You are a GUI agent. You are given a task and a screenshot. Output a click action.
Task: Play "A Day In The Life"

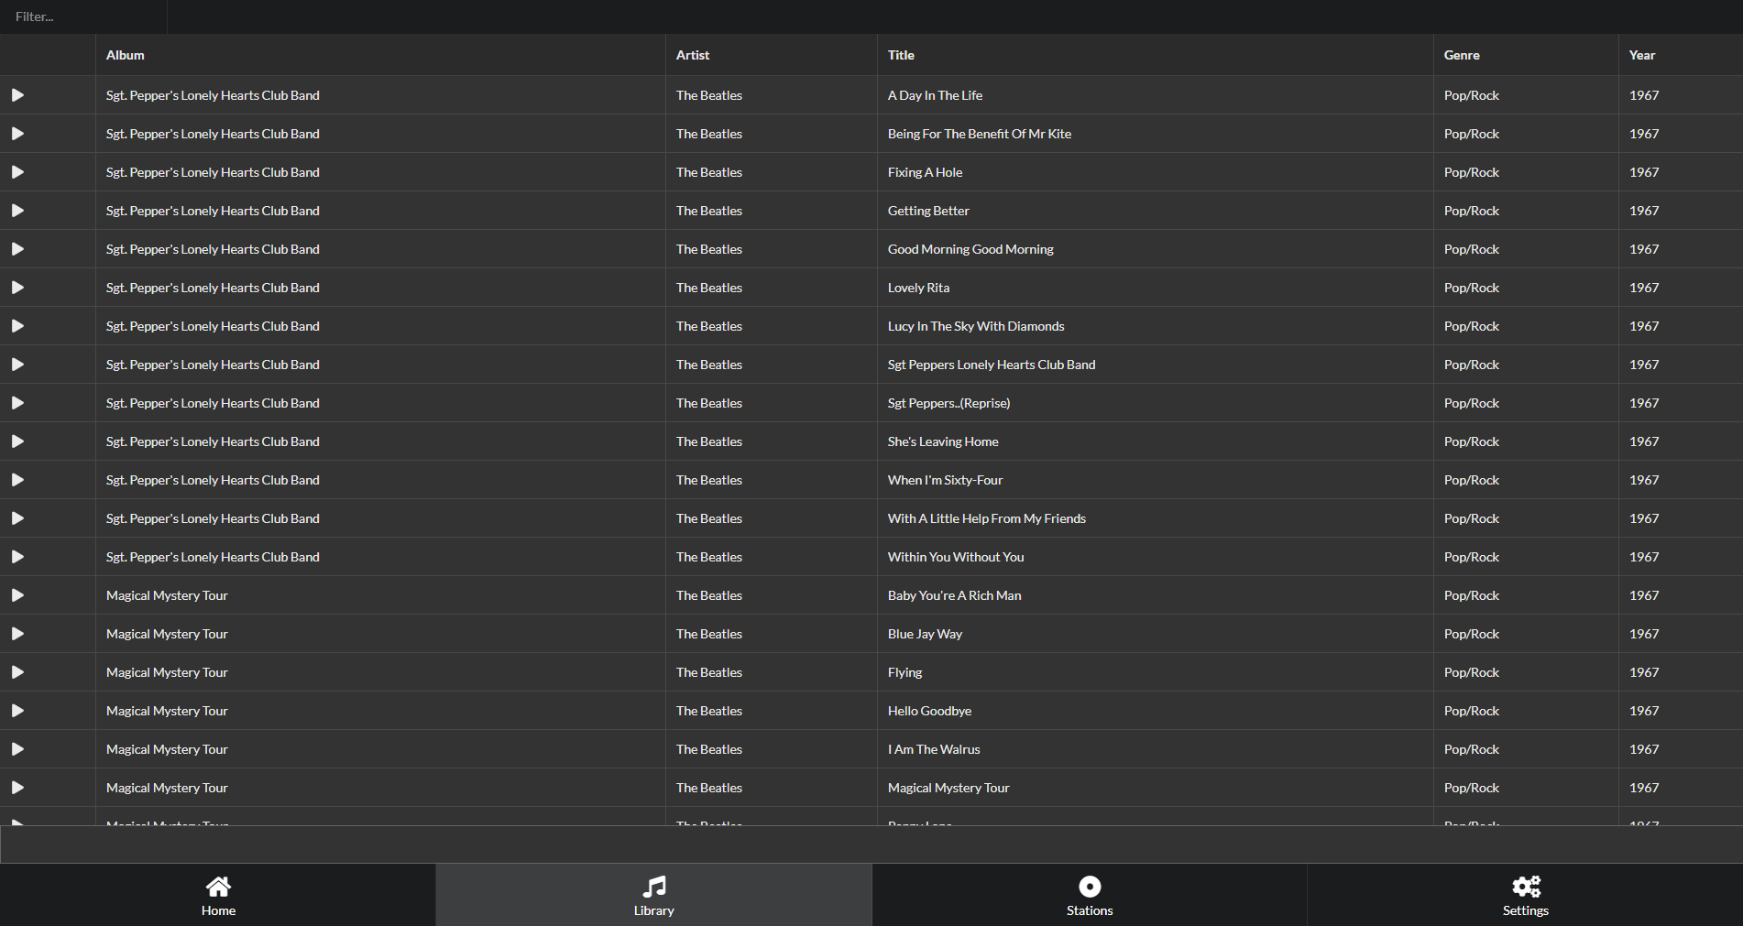coord(17,94)
